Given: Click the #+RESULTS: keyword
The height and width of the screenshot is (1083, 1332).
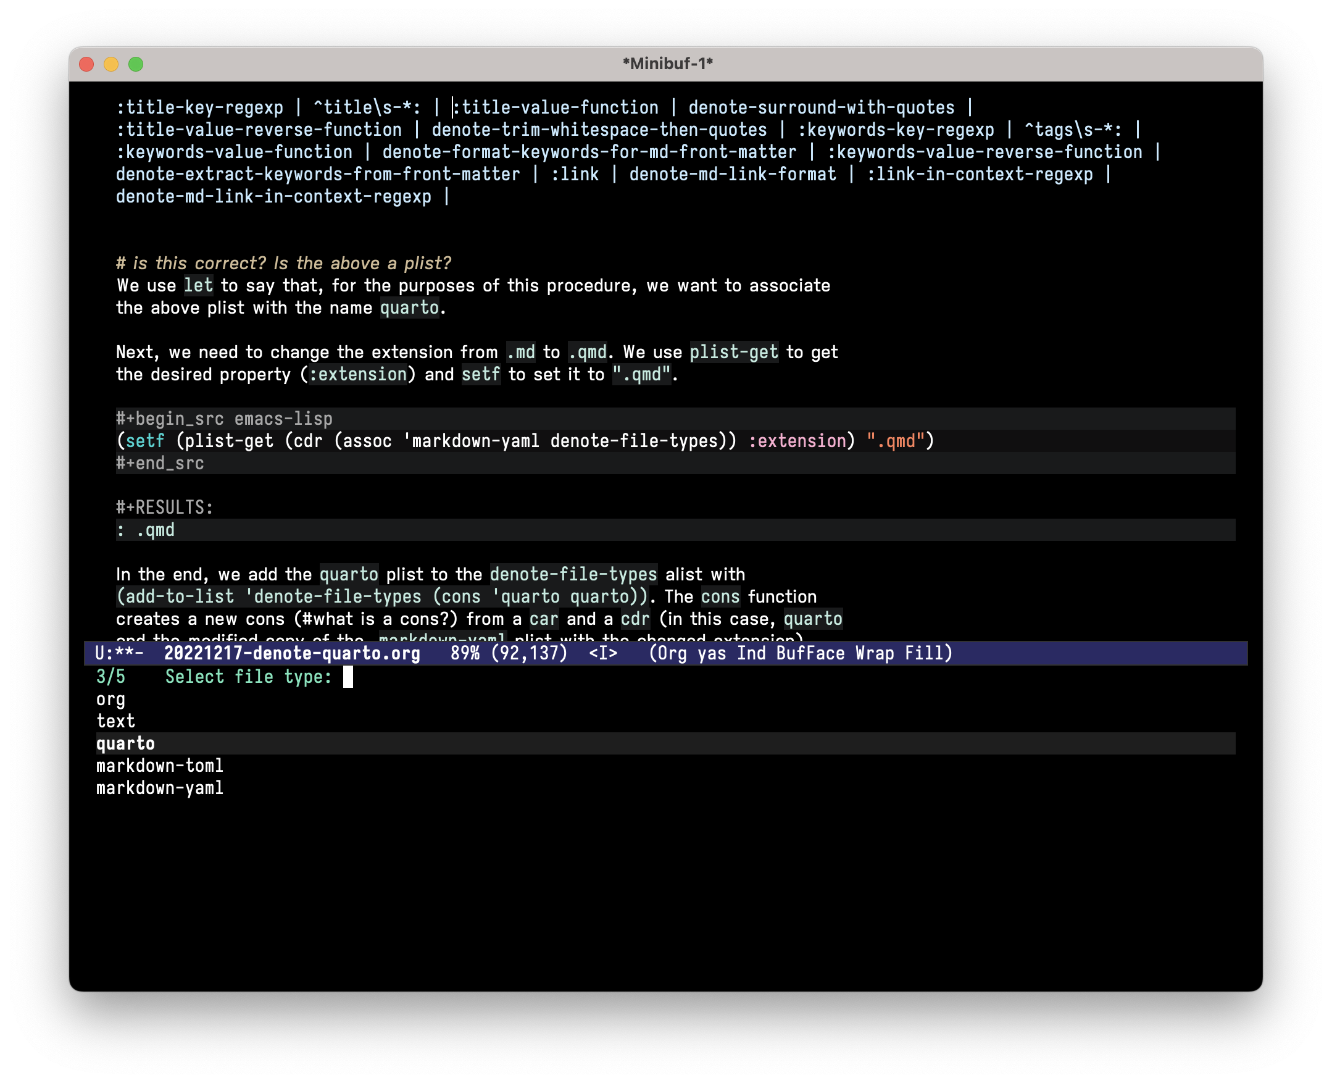Looking at the screenshot, I should (x=165, y=507).
